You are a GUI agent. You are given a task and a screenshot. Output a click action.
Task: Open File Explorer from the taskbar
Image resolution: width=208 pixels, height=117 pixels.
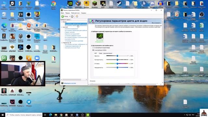tap(56, 115)
